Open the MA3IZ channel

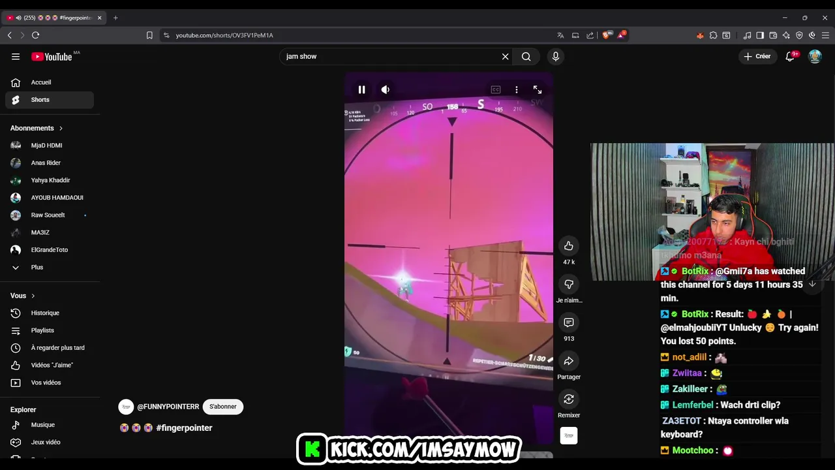click(50, 232)
